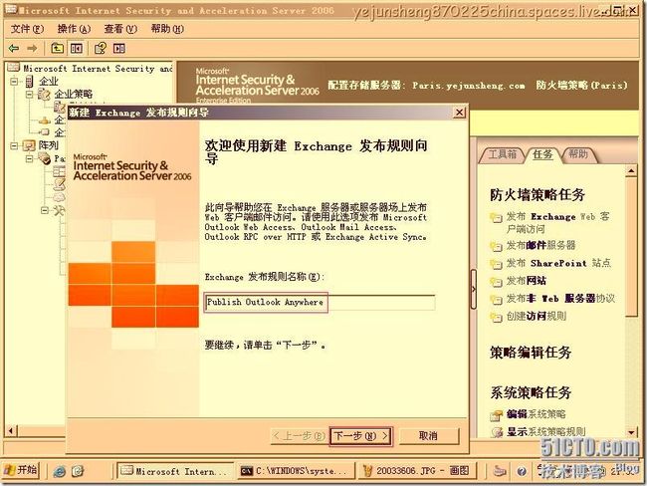Viewport: 647px width, 486px height.
Task: Click icon beside 编辑系统策略
Action: [497, 415]
